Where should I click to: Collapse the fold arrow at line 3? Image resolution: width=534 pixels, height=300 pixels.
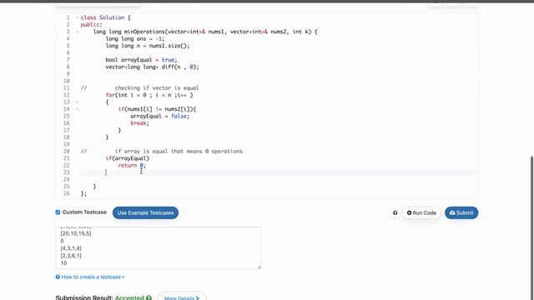tap(77, 32)
